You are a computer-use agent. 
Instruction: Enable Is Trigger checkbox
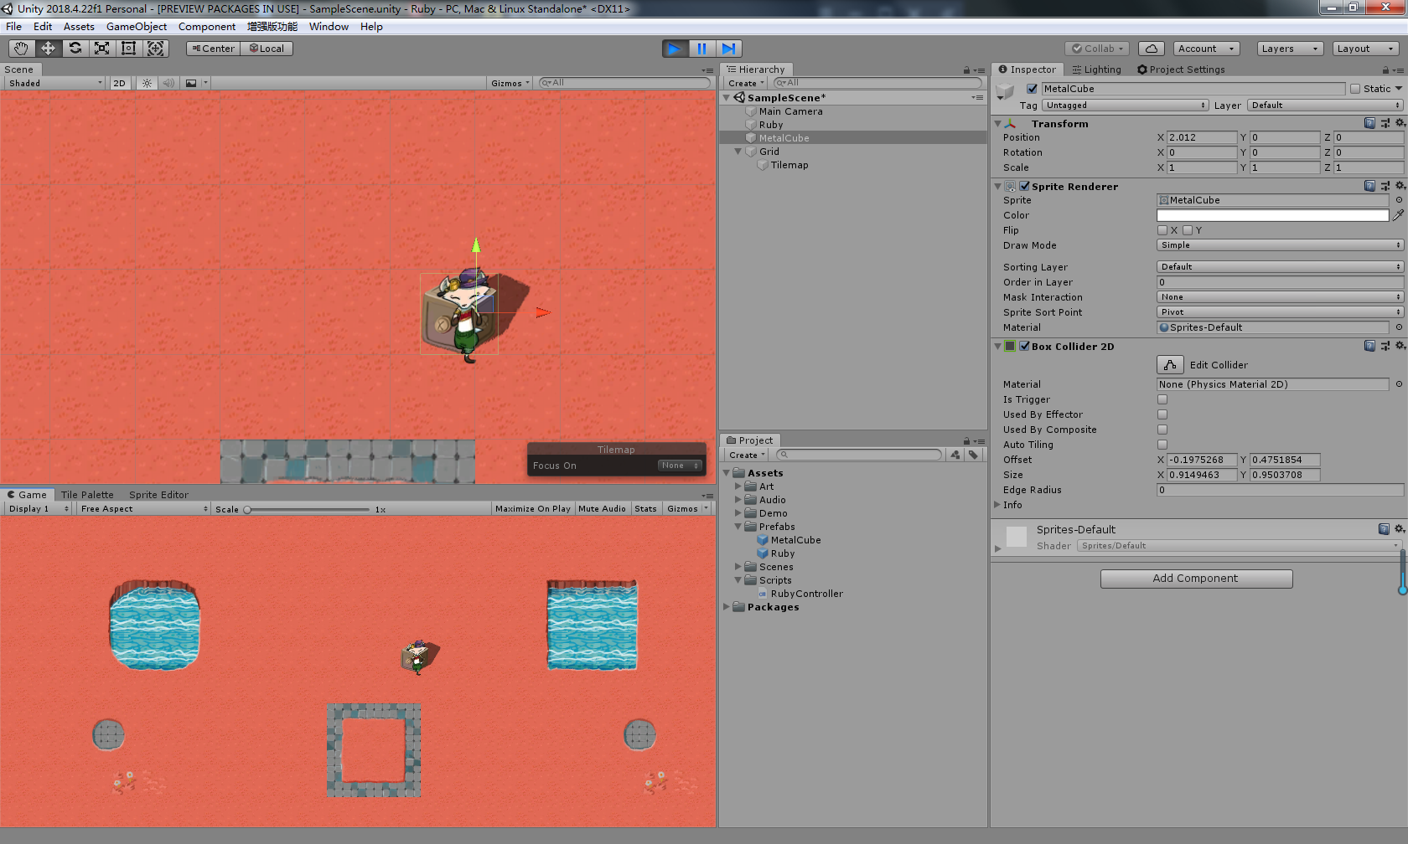coord(1162,399)
